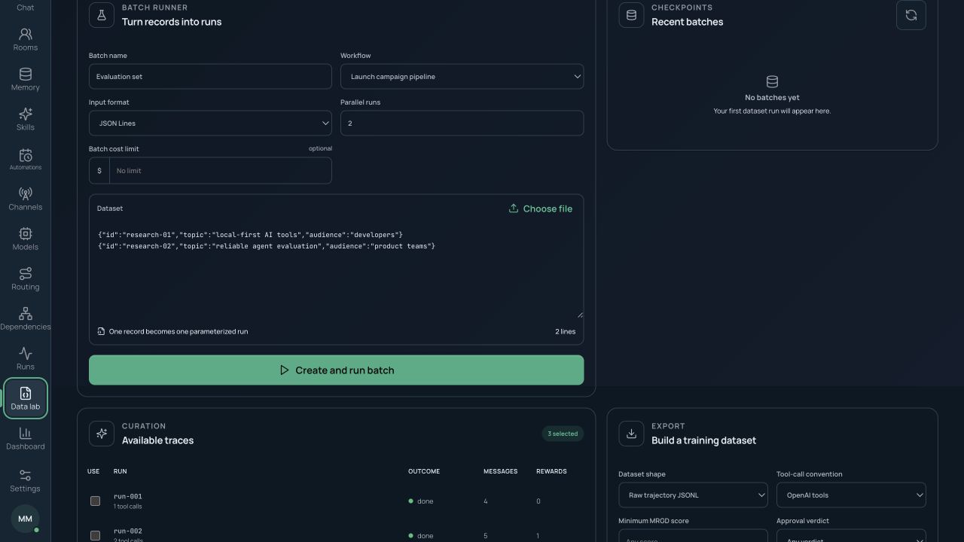The image size is (964, 542).
Task: Click the run-002 row name
Action: point(128,531)
